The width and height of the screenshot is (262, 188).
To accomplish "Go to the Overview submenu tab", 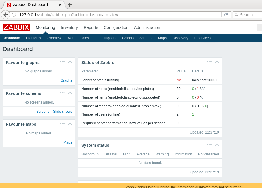I will [54, 38].
